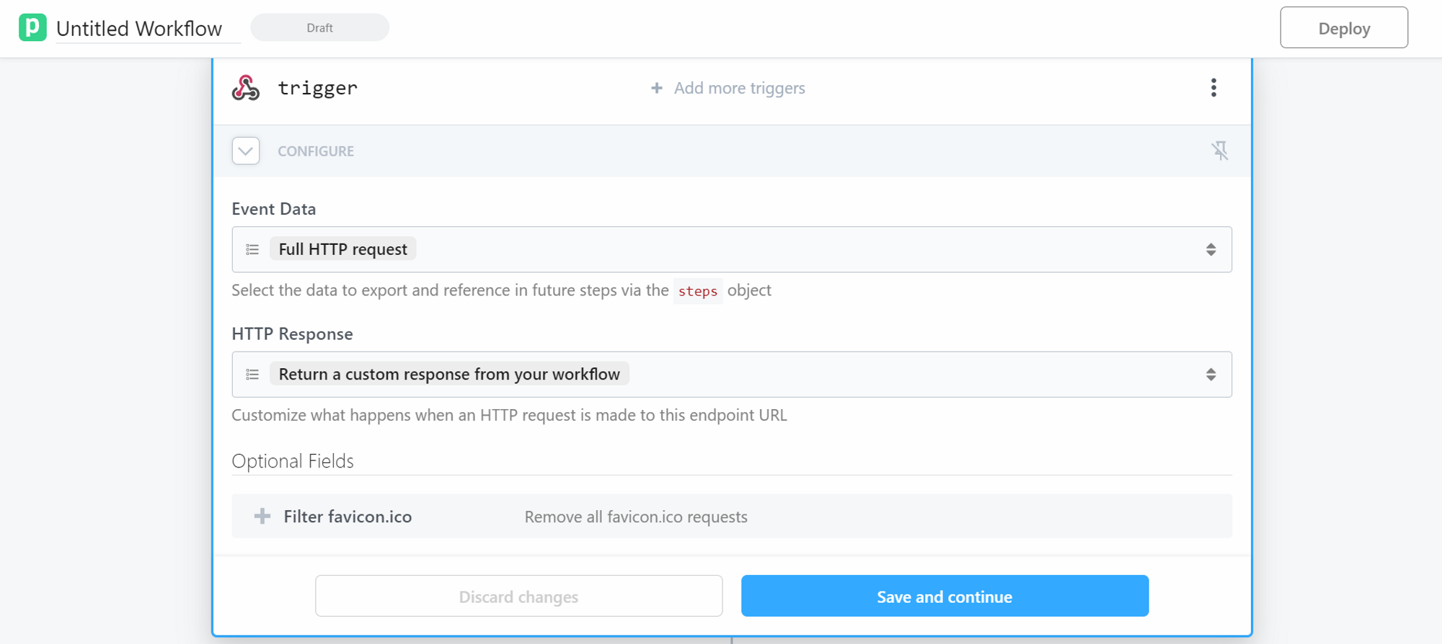Click the Draft status badge

319,27
